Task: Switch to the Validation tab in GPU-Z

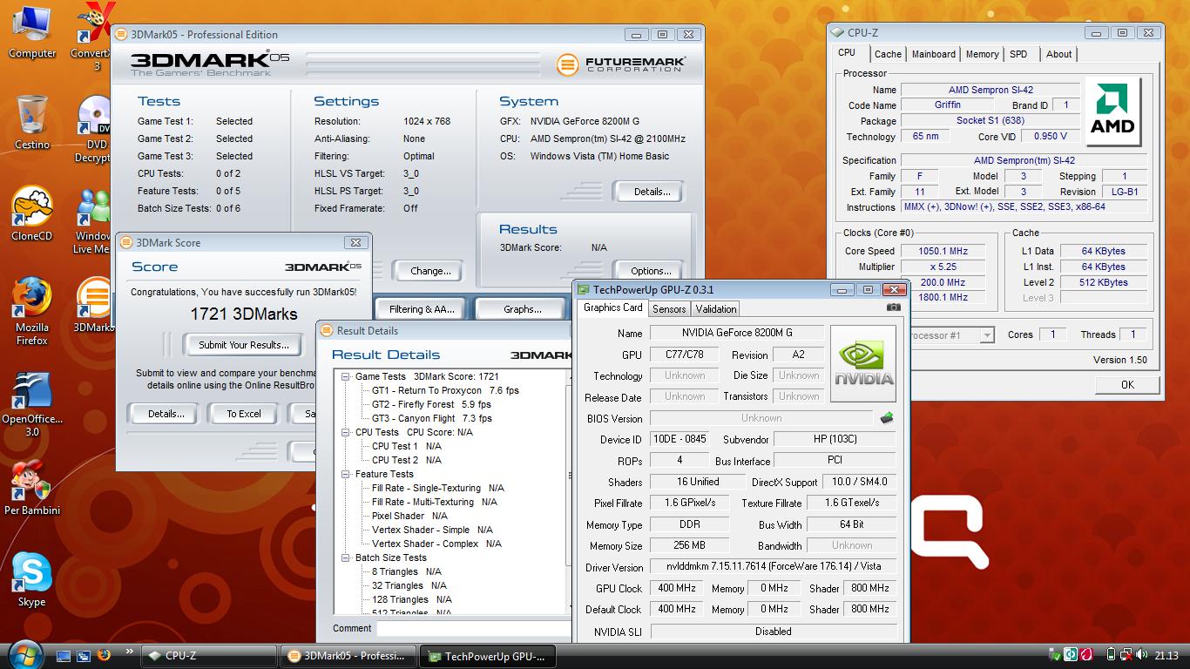Action: 716,309
